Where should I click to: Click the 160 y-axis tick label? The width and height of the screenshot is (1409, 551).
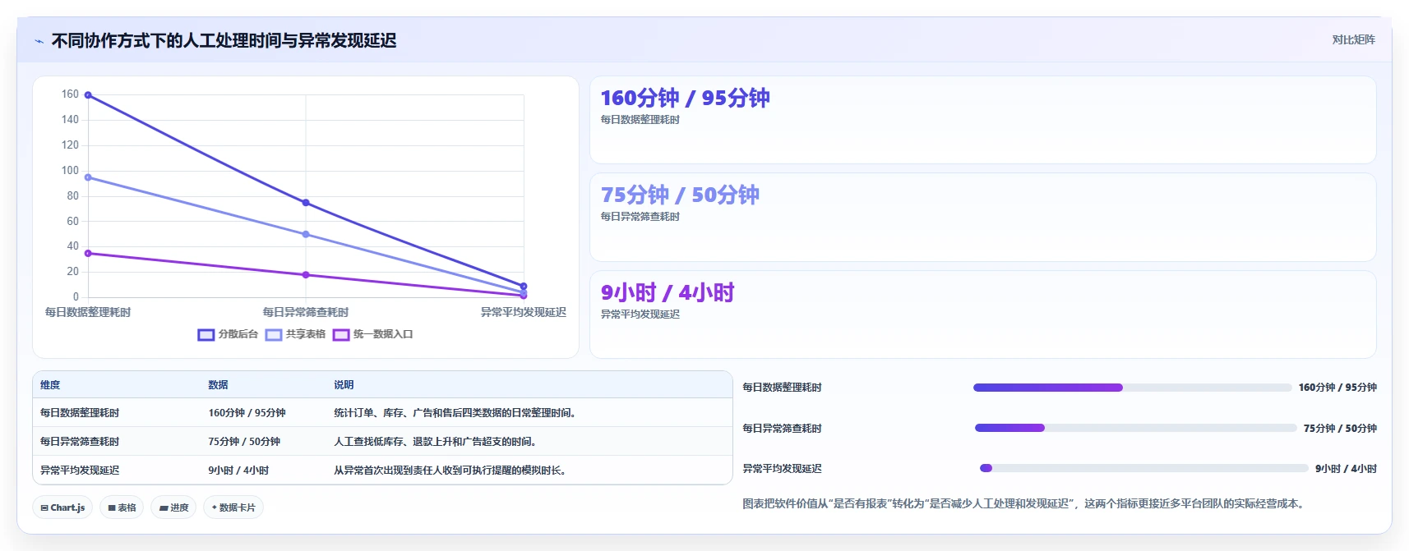pyautogui.click(x=70, y=94)
